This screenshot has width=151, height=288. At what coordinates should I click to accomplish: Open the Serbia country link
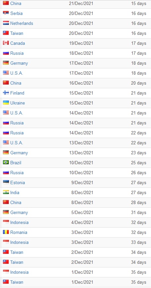16,13
